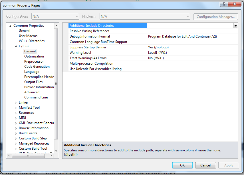
Task: Collapse the C/C++ tree node
Action: (x=16, y=46)
